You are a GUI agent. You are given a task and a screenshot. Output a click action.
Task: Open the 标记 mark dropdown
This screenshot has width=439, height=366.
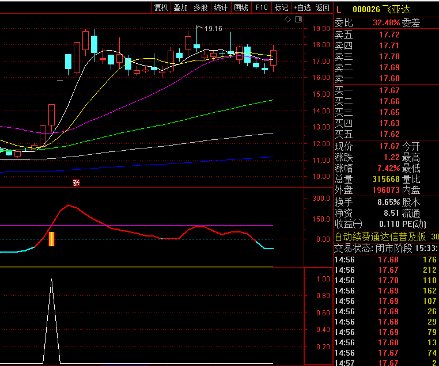click(x=281, y=7)
